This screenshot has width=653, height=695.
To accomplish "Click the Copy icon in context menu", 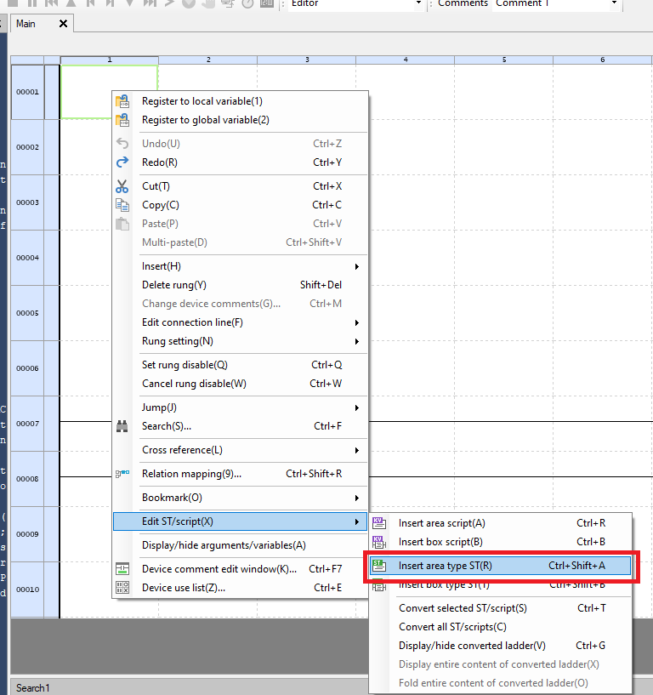I will pyautogui.click(x=122, y=205).
